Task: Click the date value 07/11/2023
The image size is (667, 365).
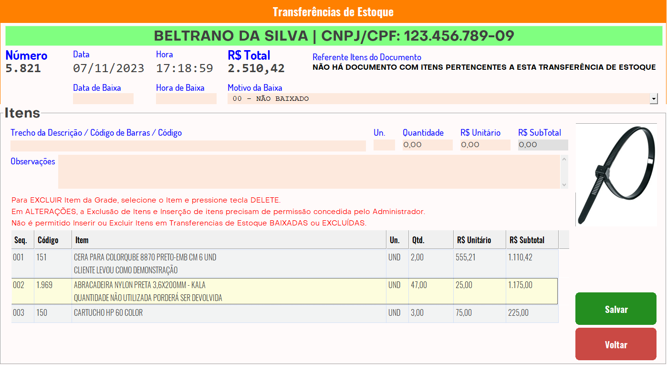Action: (108, 68)
